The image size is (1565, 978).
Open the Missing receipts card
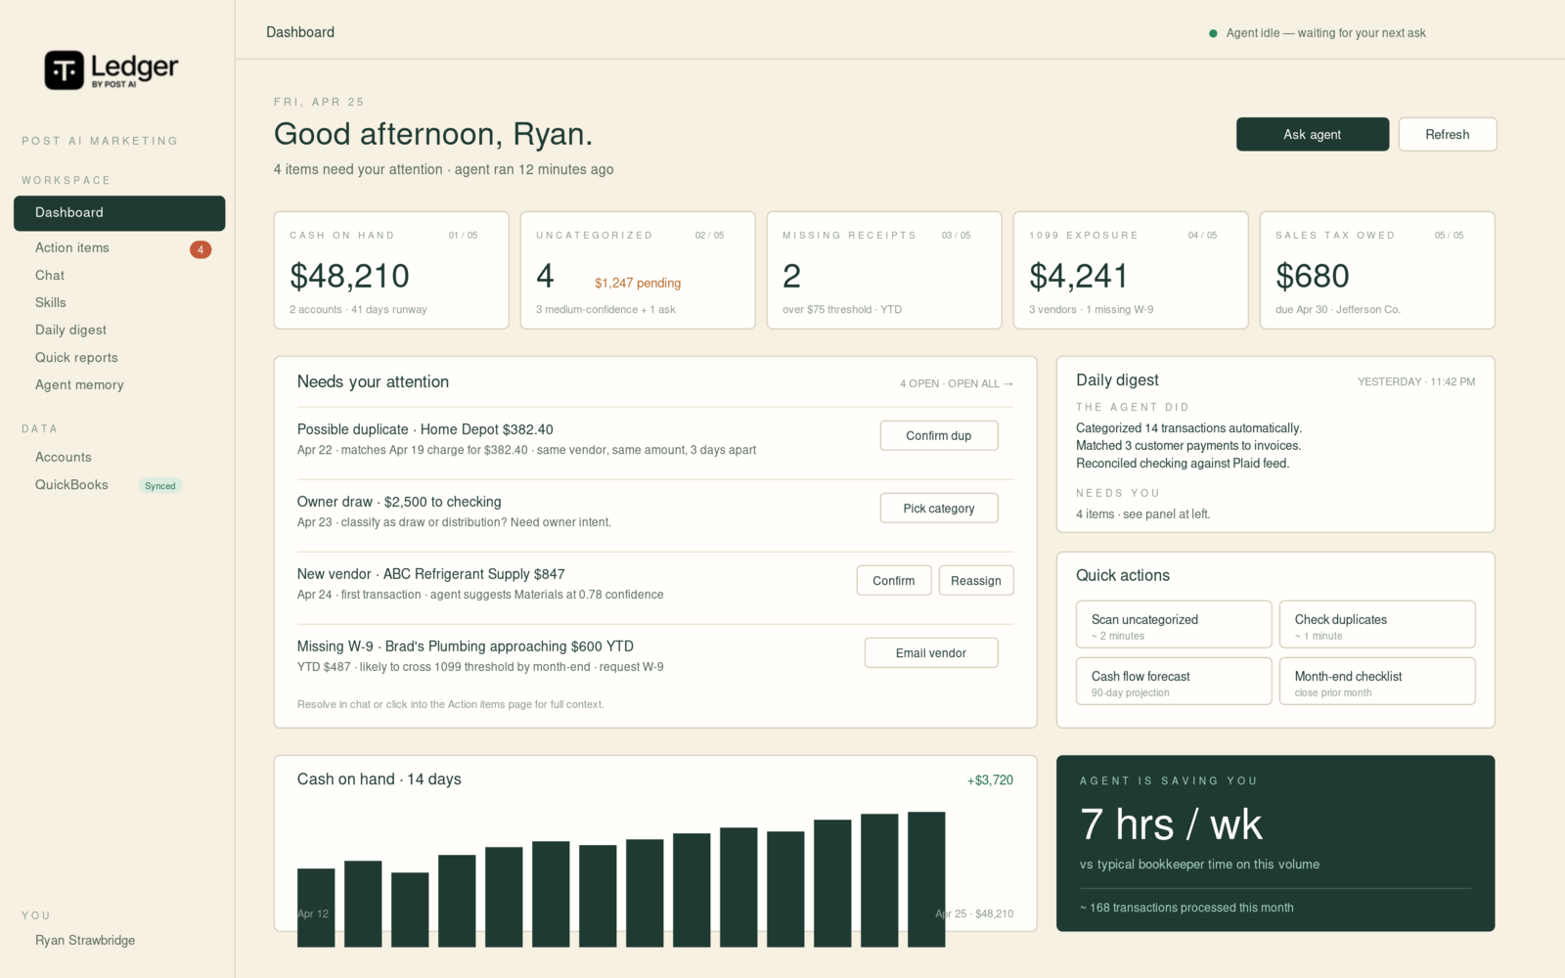coord(884,271)
